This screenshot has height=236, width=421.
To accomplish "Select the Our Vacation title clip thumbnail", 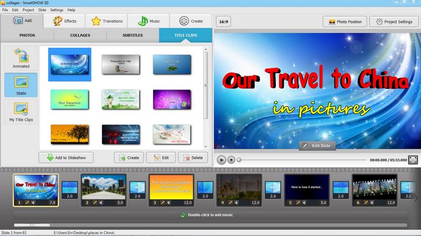I will pos(70,99).
